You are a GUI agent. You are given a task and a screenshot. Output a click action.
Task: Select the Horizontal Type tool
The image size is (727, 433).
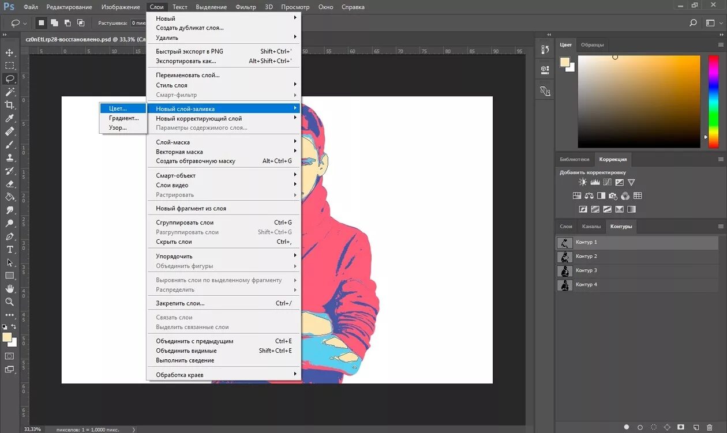point(10,250)
